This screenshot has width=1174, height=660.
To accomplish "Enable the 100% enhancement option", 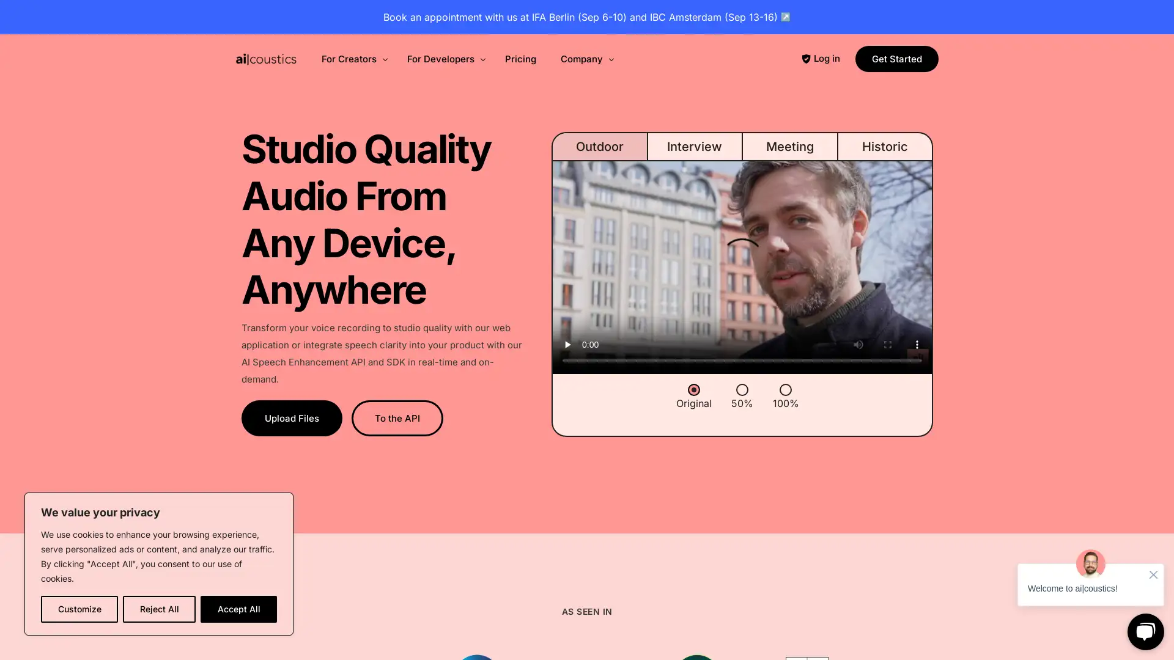I will click(785, 390).
